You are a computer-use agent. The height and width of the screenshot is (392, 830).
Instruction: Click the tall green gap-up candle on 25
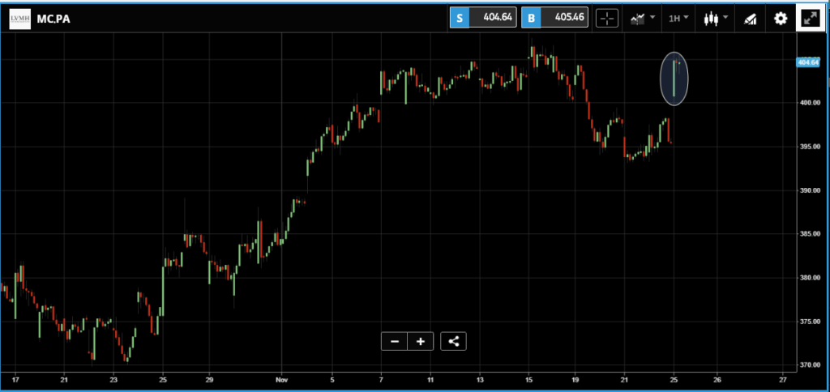(x=674, y=79)
